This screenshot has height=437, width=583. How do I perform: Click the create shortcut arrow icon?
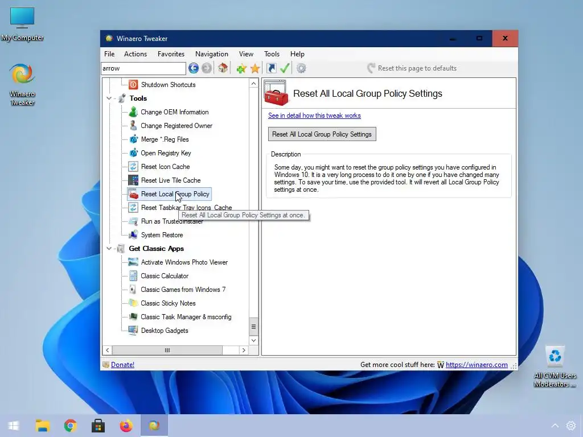[x=272, y=68]
